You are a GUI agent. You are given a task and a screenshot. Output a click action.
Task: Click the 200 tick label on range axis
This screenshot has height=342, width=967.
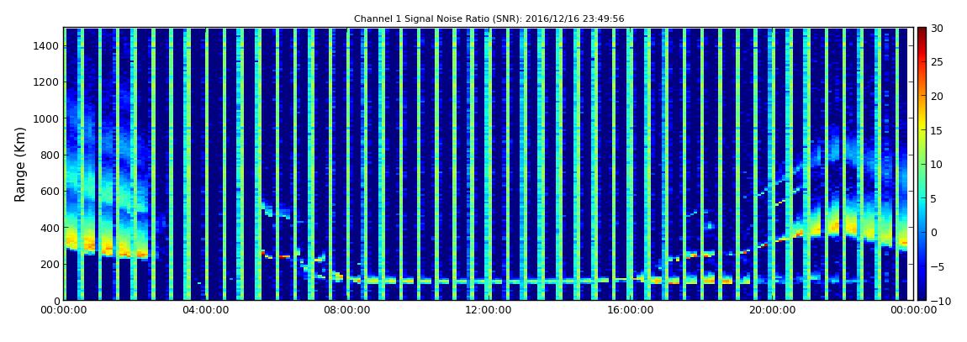50,265
